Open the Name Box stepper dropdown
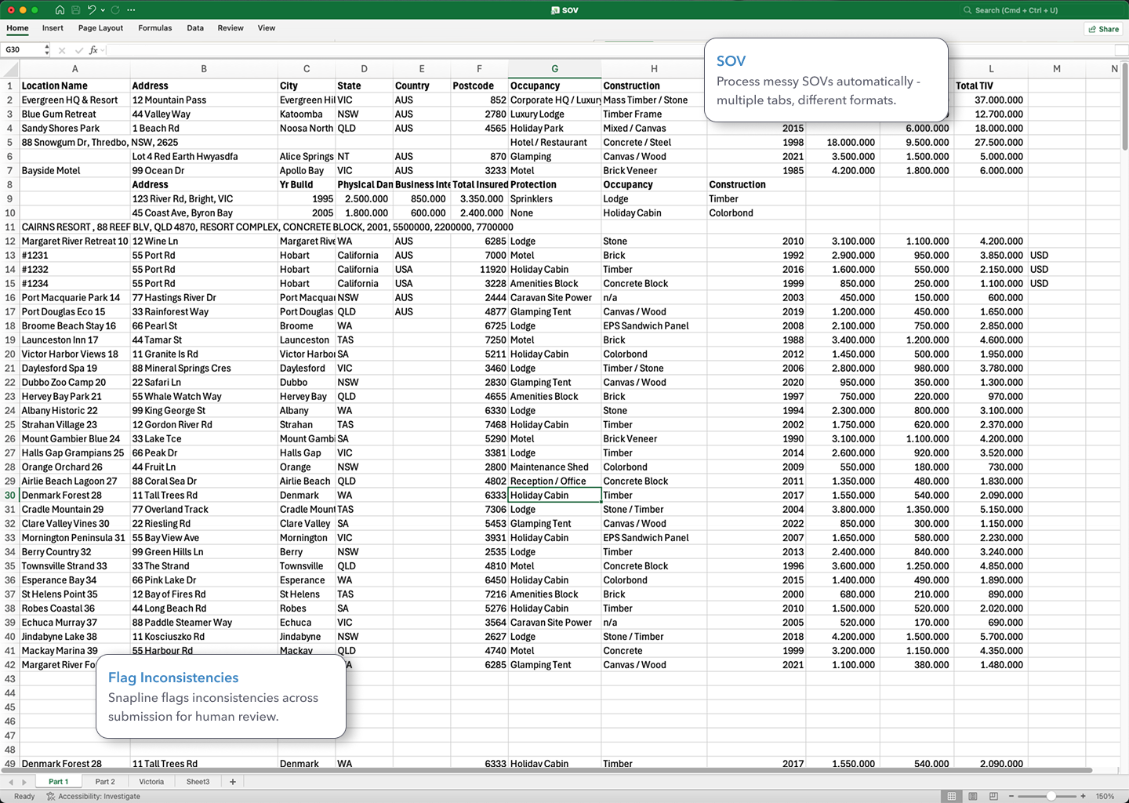1129x803 pixels. [x=47, y=49]
